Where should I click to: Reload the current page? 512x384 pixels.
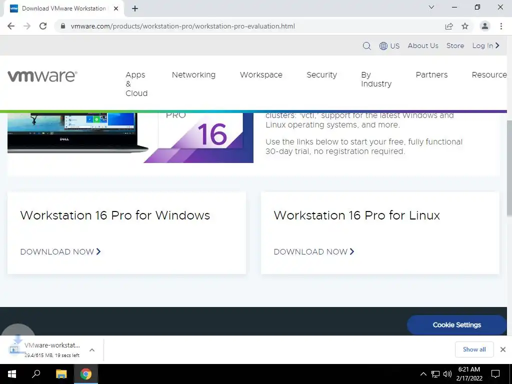43,26
